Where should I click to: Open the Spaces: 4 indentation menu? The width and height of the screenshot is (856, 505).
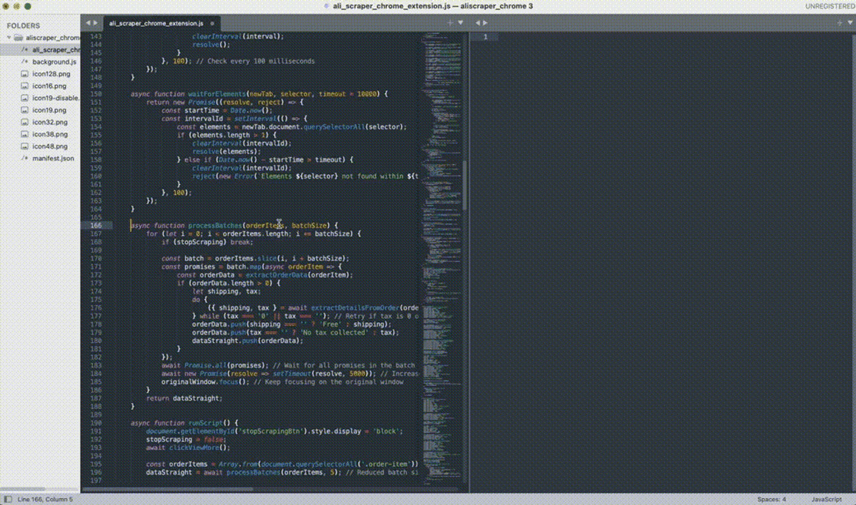(x=772, y=499)
